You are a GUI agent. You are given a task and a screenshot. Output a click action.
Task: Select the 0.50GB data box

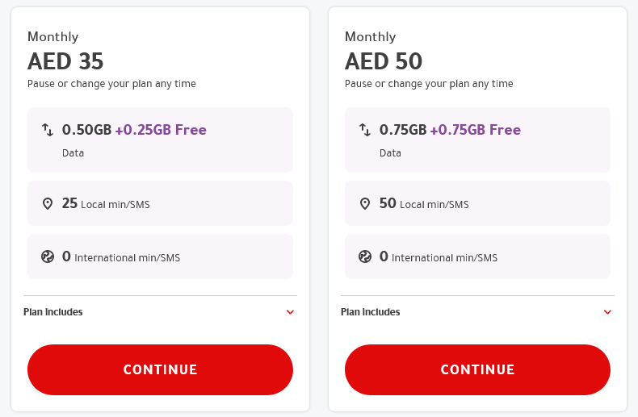coord(160,140)
